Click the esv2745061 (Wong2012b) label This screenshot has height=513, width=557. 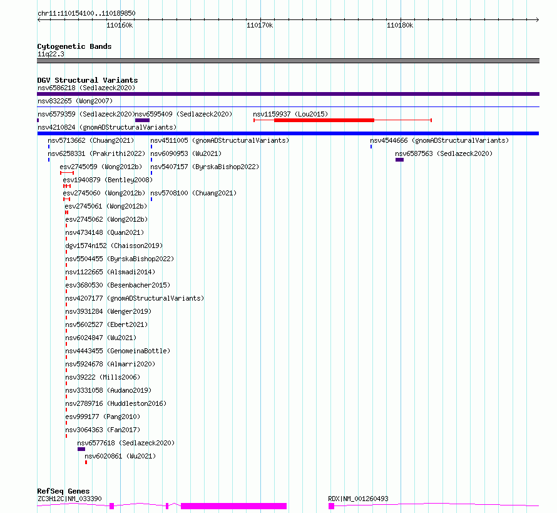click(x=106, y=206)
